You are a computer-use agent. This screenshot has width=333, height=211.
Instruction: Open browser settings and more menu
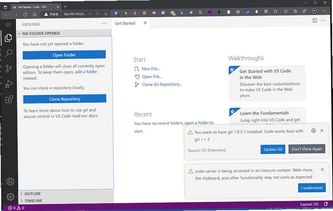[x=324, y=11]
